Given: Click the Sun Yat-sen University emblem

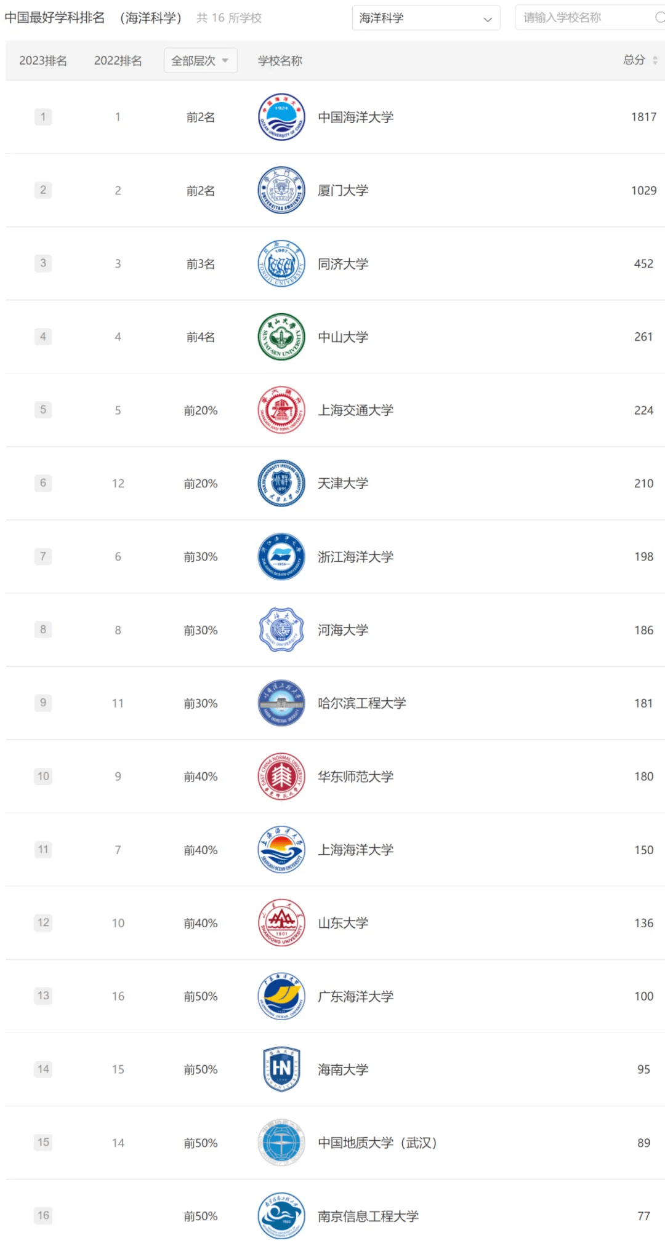Looking at the screenshot, I should click(x=281, y=337).
